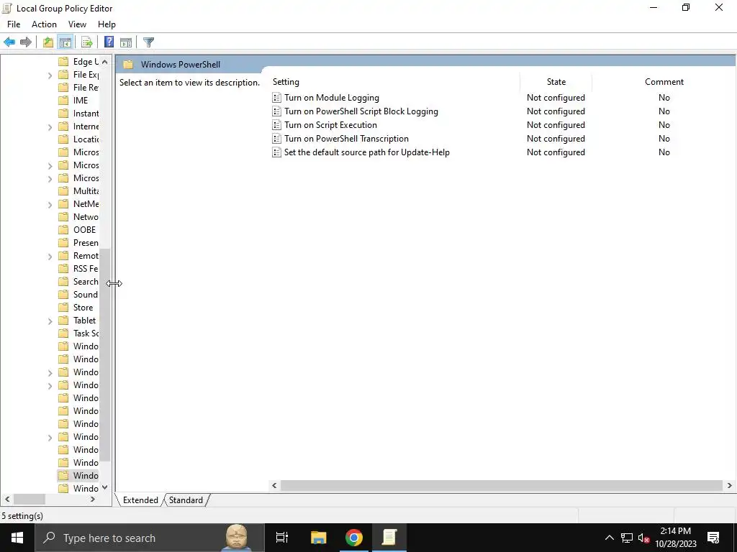Click the settings list scroll-left arrow
Image resolution: width=737 pixels, height=552 pixels.
click(x=274, y=485)
